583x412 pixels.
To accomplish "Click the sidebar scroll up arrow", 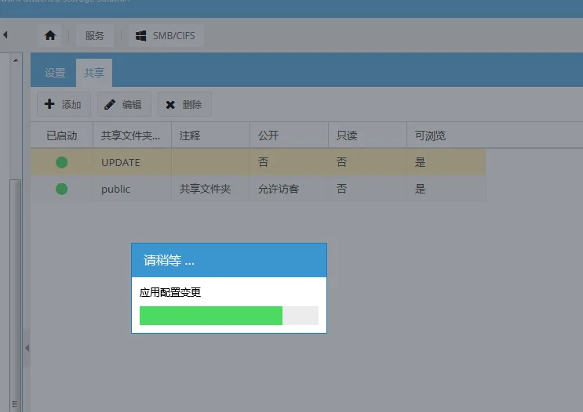I will 16,60.
